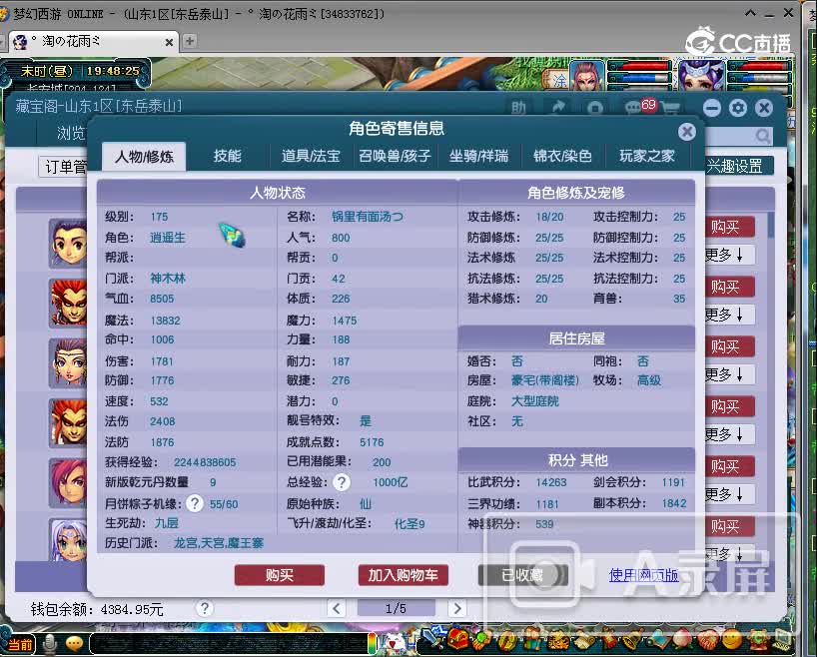The height and width of the screenshot is (657, 817).
Task: Click help question mark beside 月饼粽子机缘
Action: pyautogui.click(x=195, y=503)
